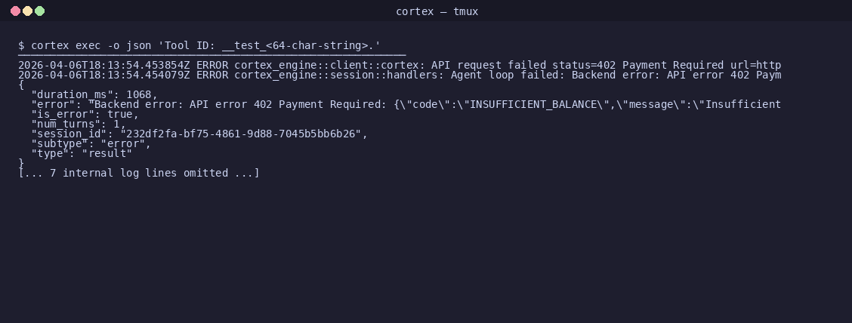
Task: Click the 'cortex — tmux' window title
Action: point(437,11)
